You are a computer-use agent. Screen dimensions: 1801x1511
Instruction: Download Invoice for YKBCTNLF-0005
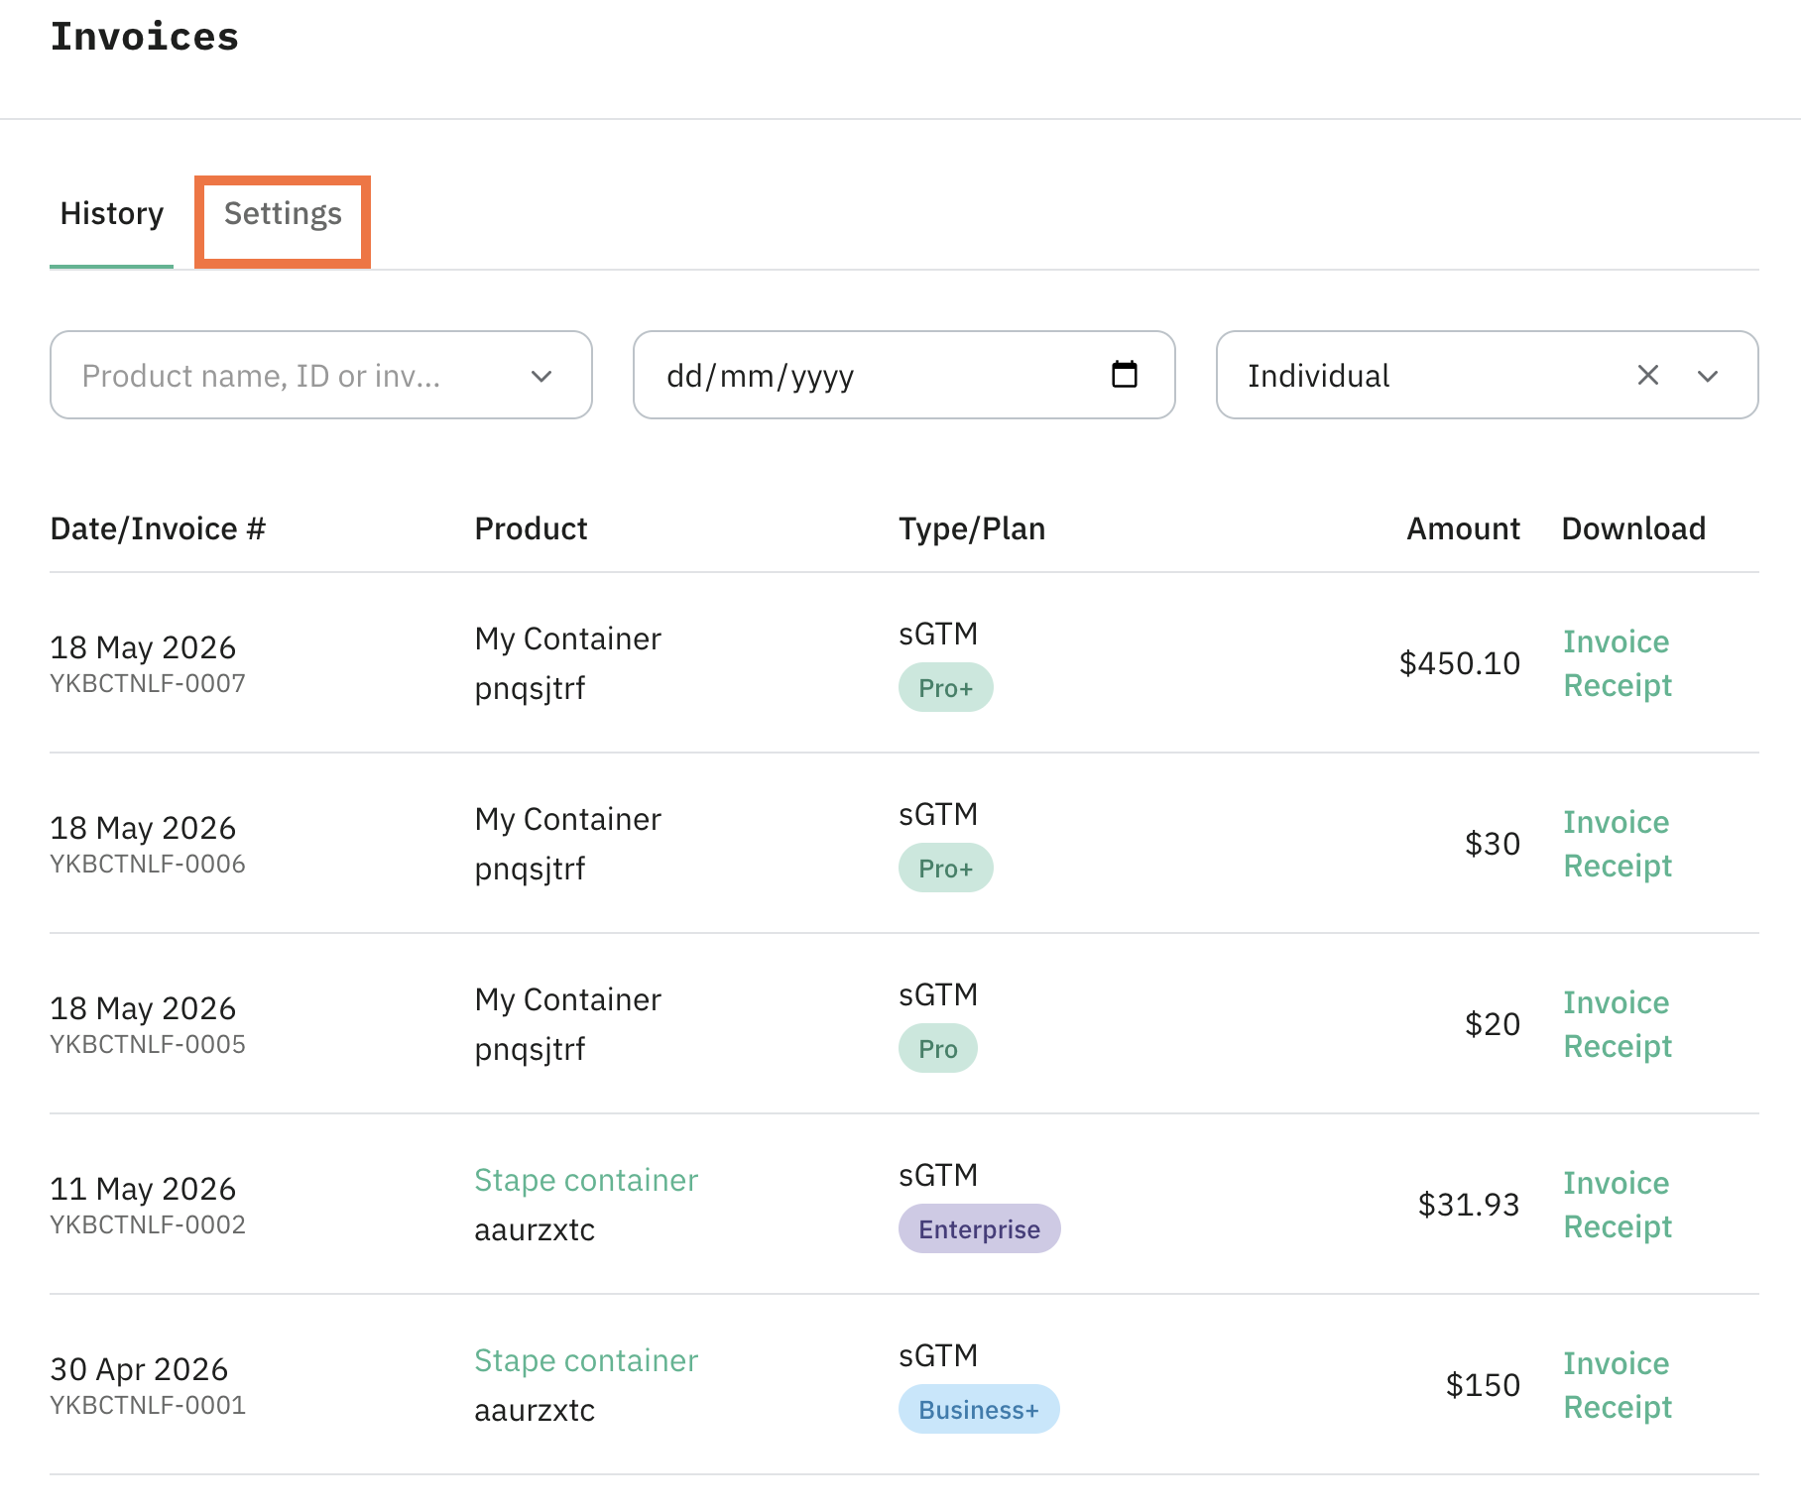click(1617, 1002)
